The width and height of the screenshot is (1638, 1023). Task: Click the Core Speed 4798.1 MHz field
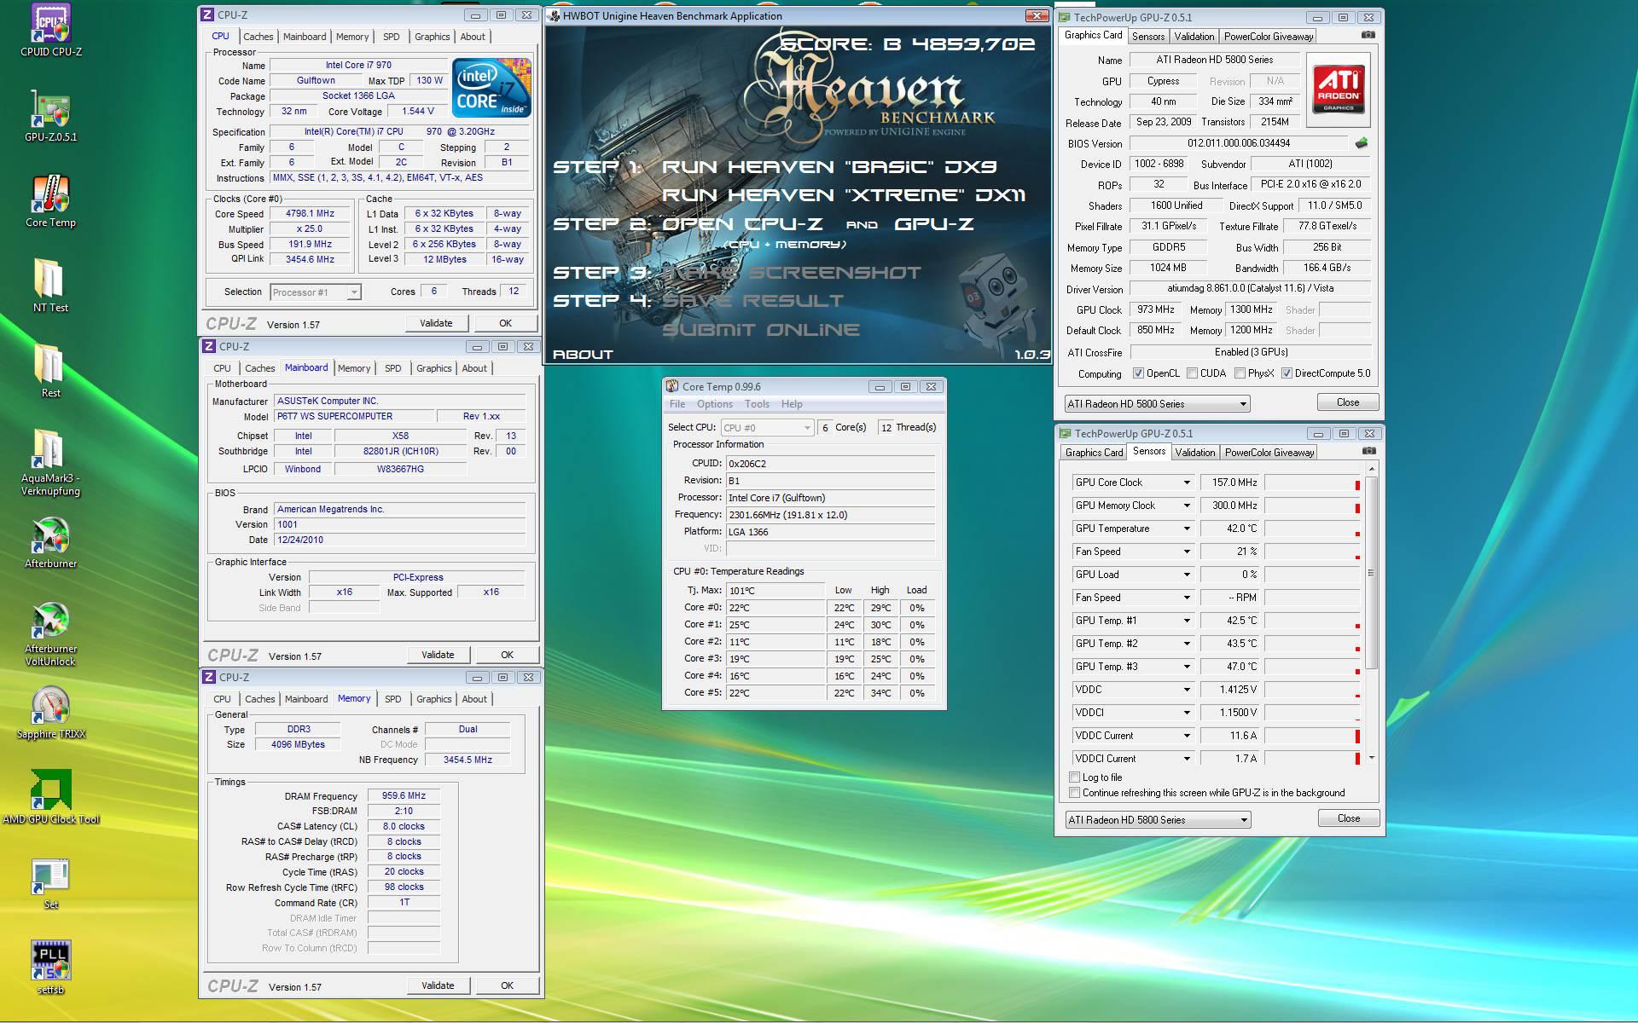pos(310,214)
